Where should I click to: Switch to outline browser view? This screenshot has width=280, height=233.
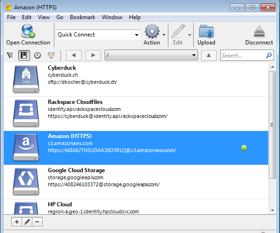pyautogui.click(x=10, y=55)
